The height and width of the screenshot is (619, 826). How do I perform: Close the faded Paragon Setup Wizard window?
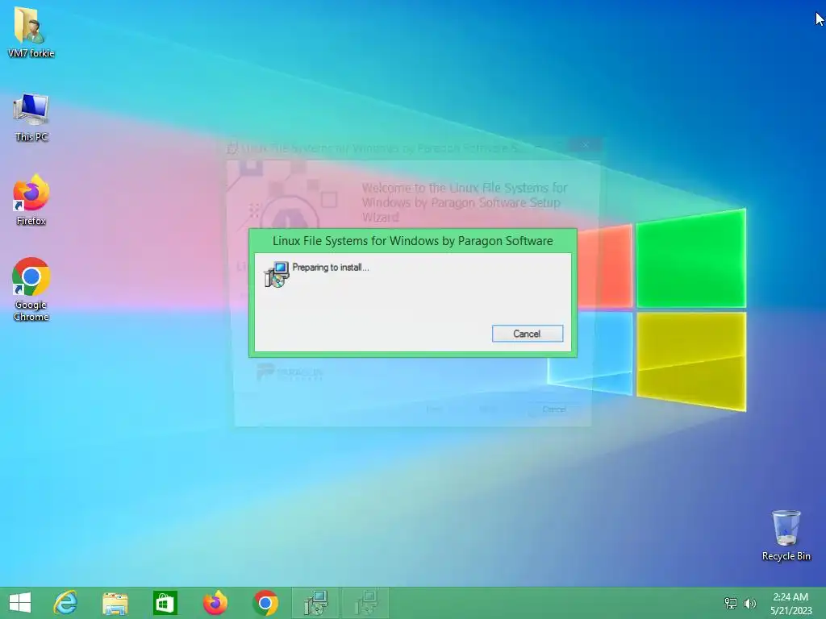pos(586,145)
